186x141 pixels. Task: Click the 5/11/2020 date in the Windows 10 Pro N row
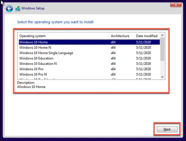[143, 74]
